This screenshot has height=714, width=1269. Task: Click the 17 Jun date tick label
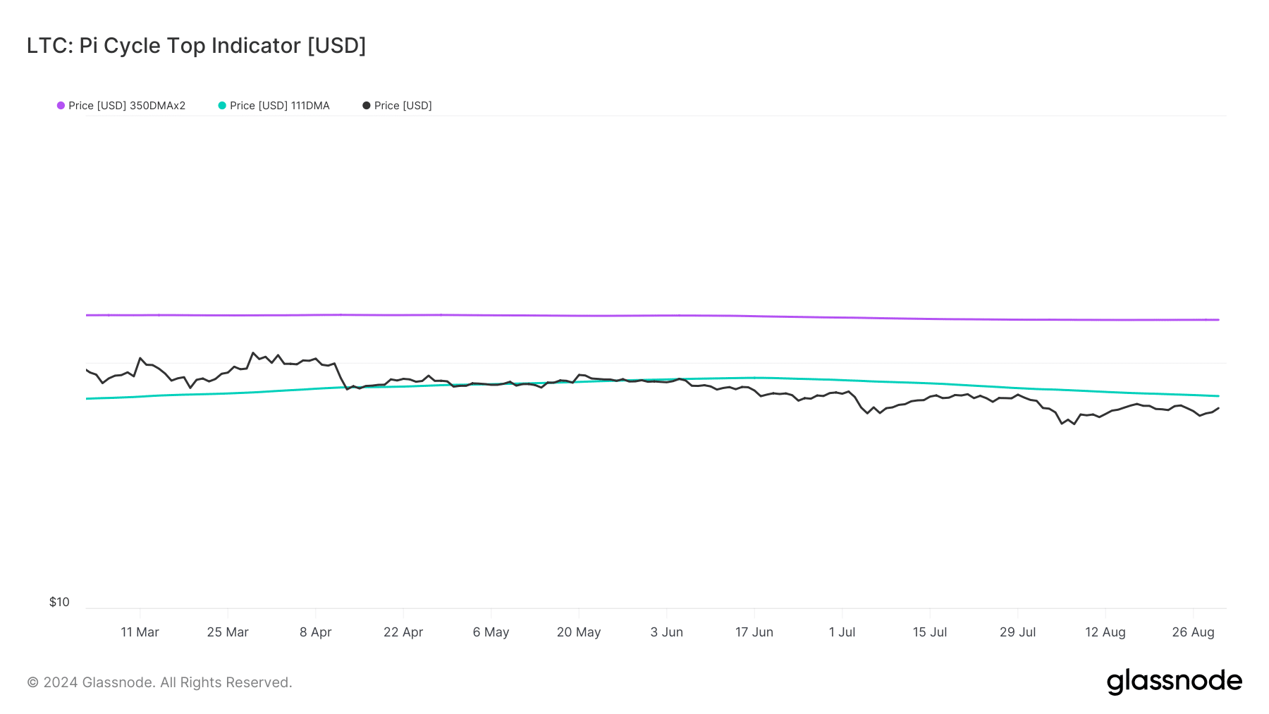point(754,632)
